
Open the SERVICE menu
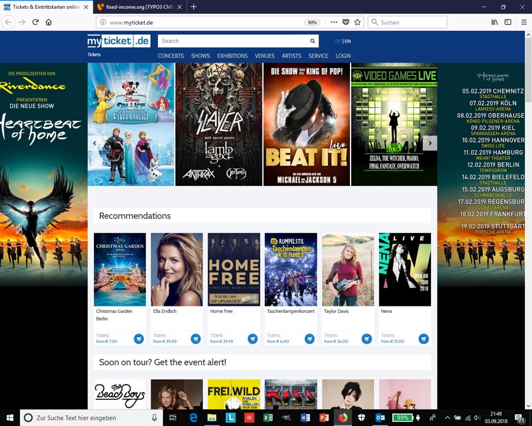[318, 56]
